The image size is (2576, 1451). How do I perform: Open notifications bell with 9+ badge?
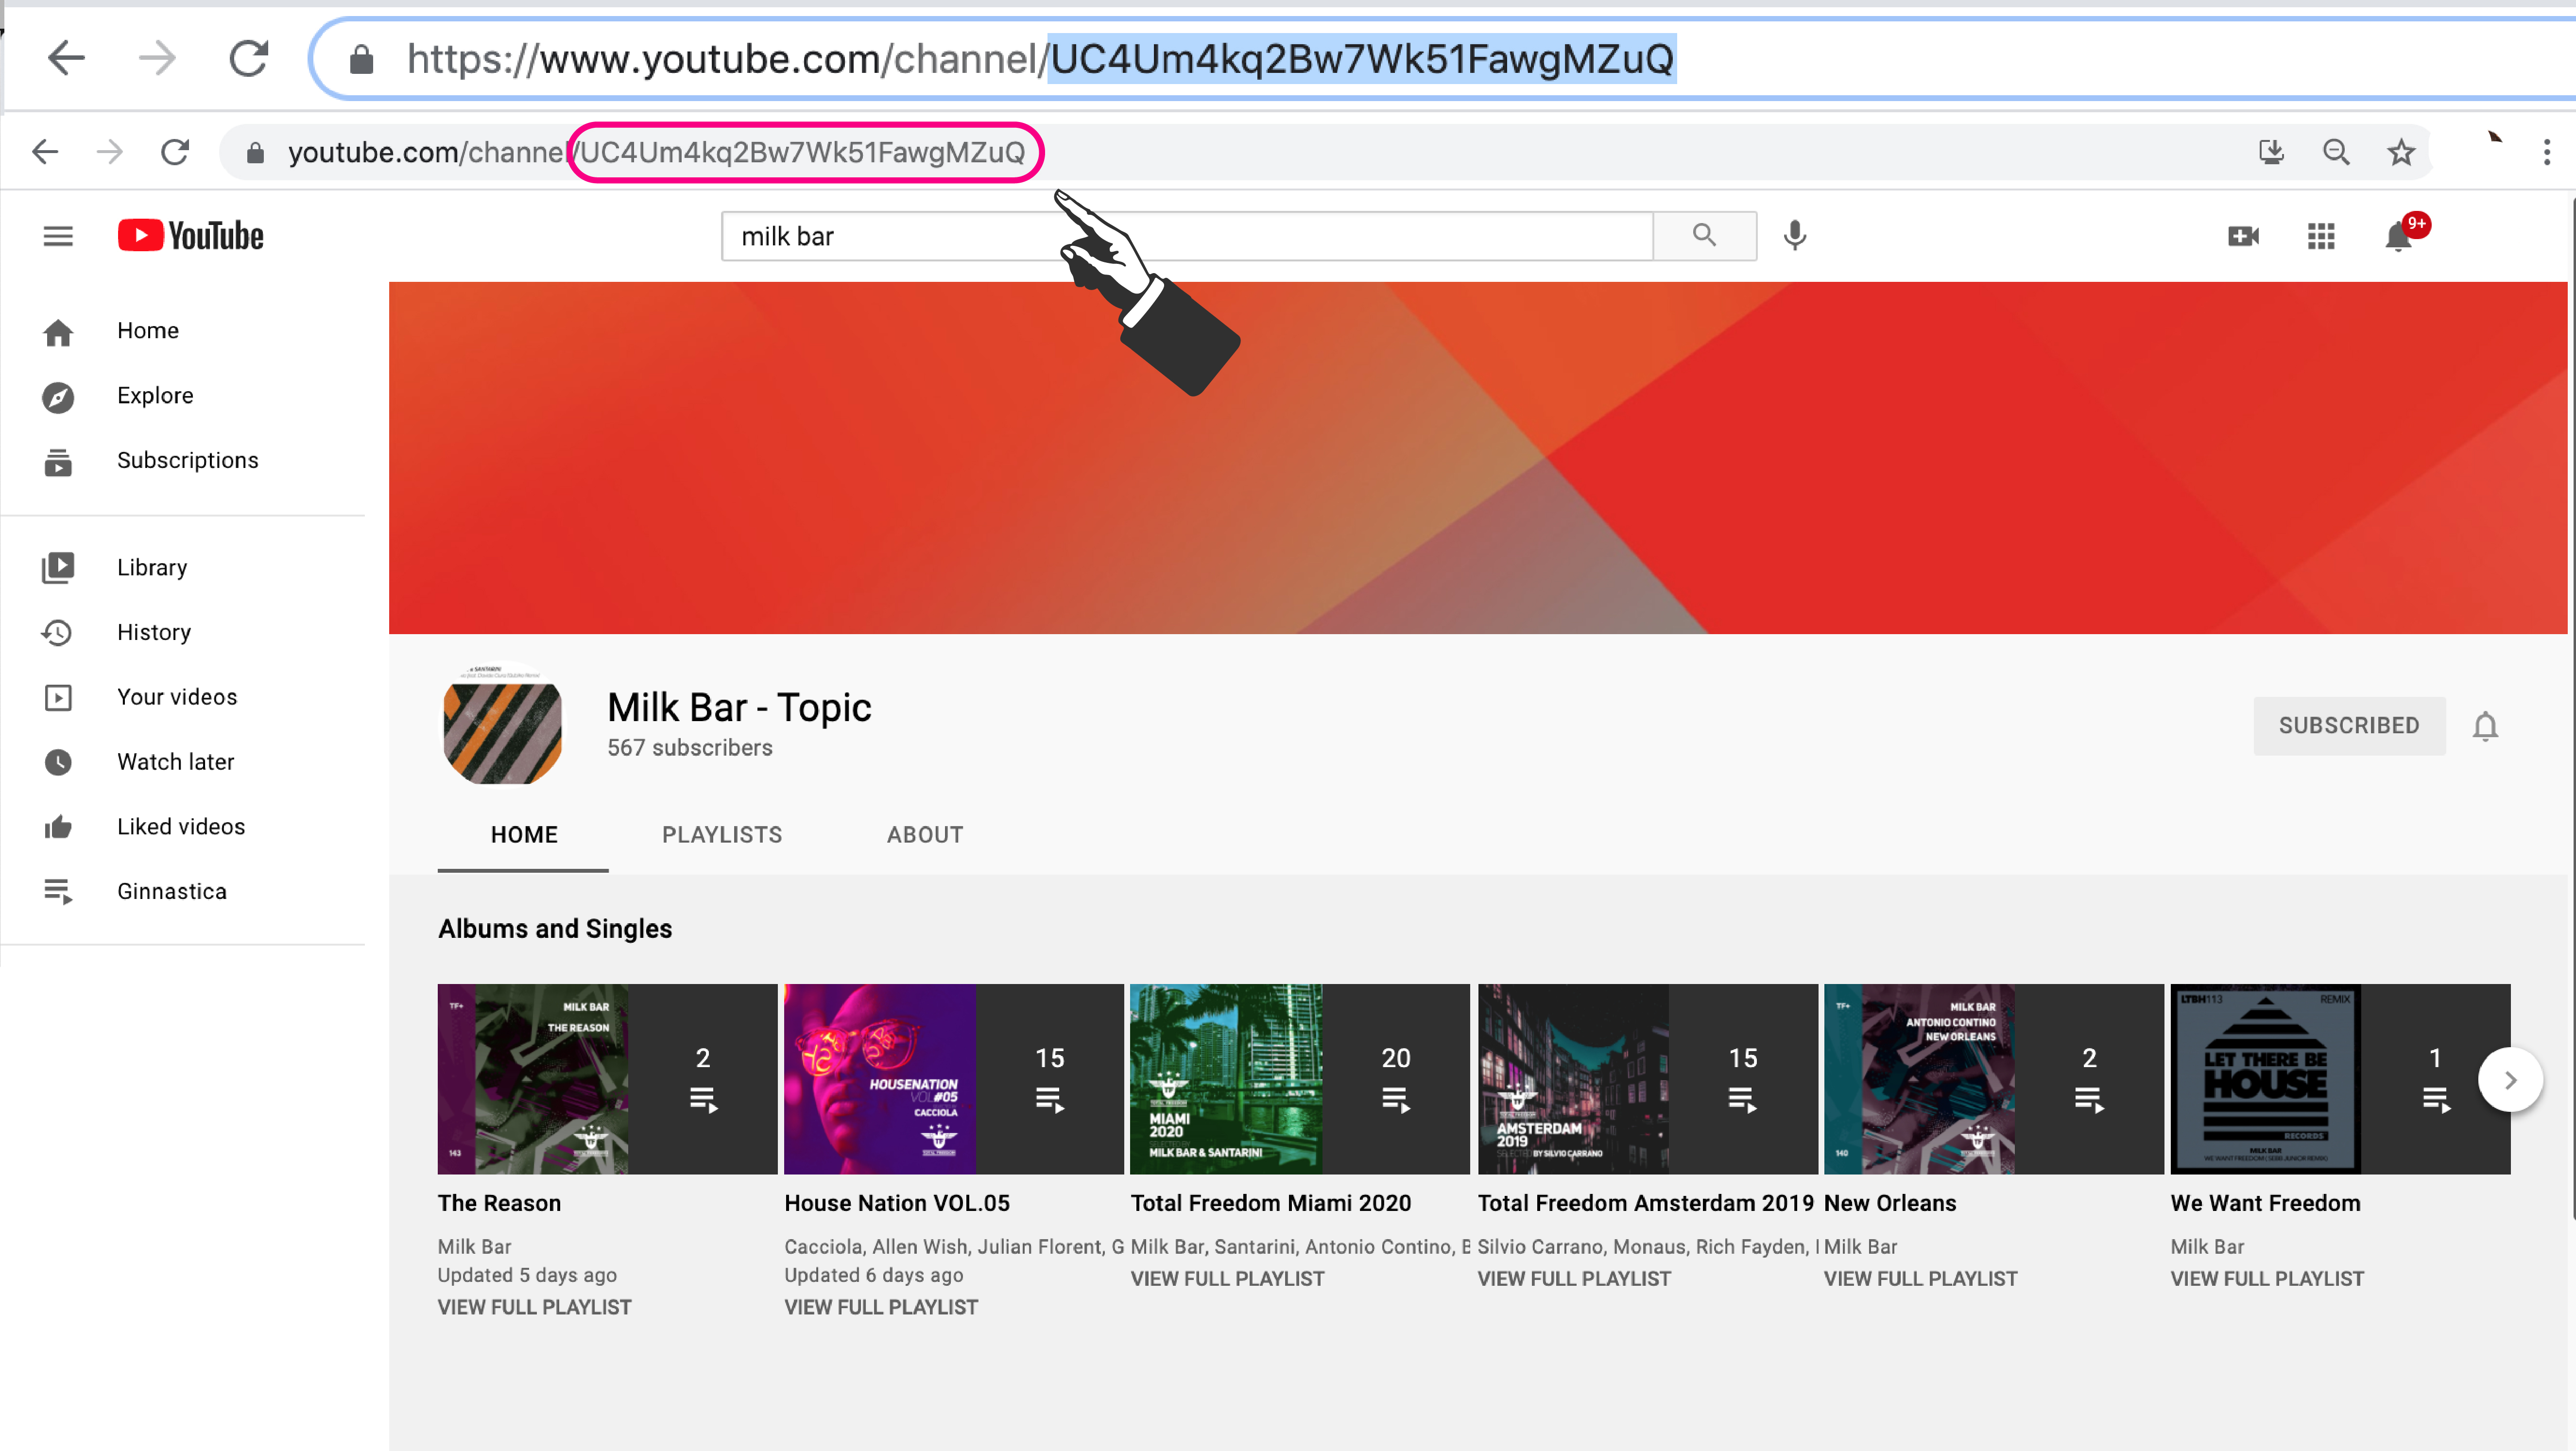point(2399,236)
